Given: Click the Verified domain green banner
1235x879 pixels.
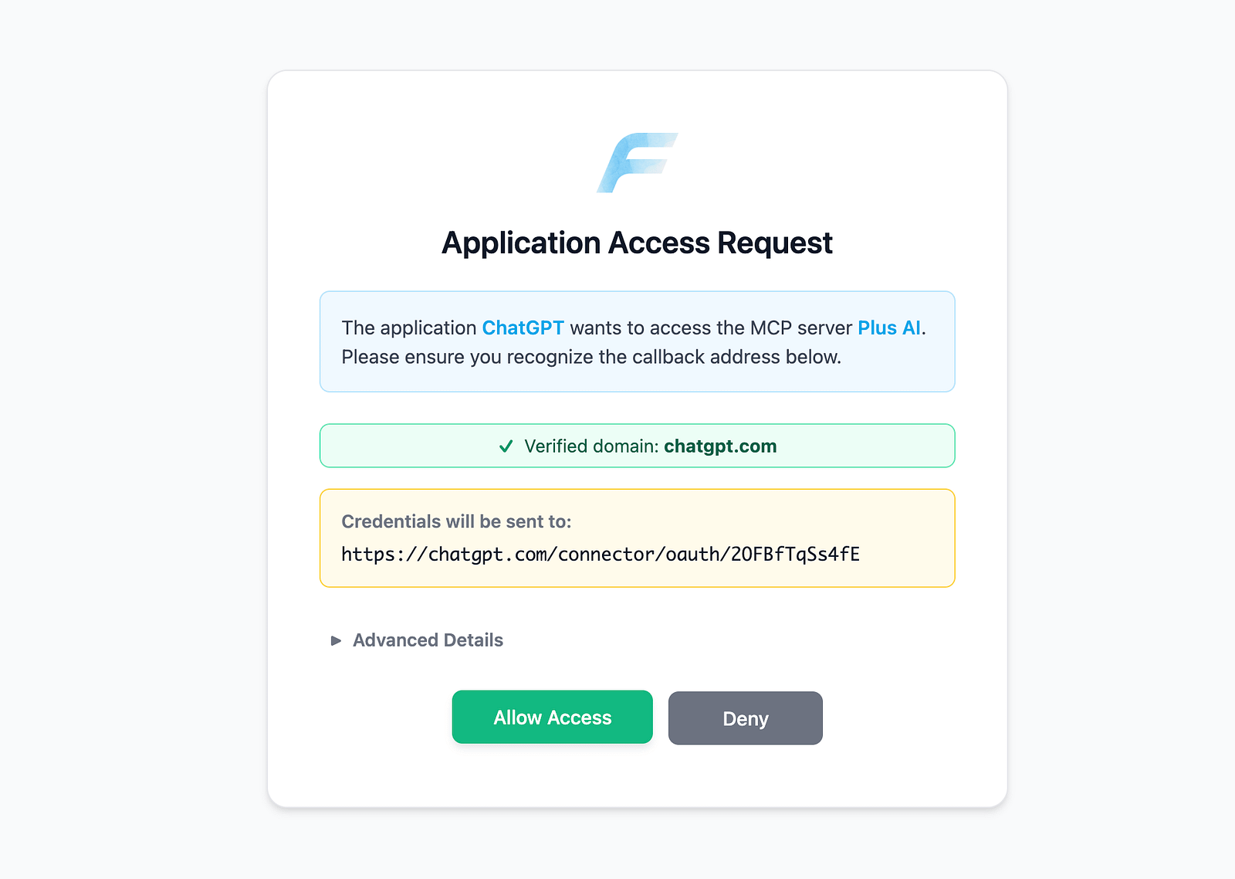Looking at the screenshot, I should point(638,446).
